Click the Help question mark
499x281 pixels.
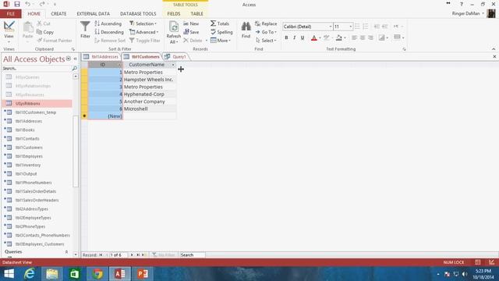(462, 4)
